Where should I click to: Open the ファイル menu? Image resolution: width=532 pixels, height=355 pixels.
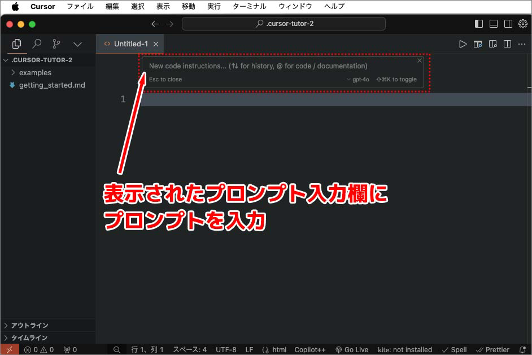coord(80,6)
